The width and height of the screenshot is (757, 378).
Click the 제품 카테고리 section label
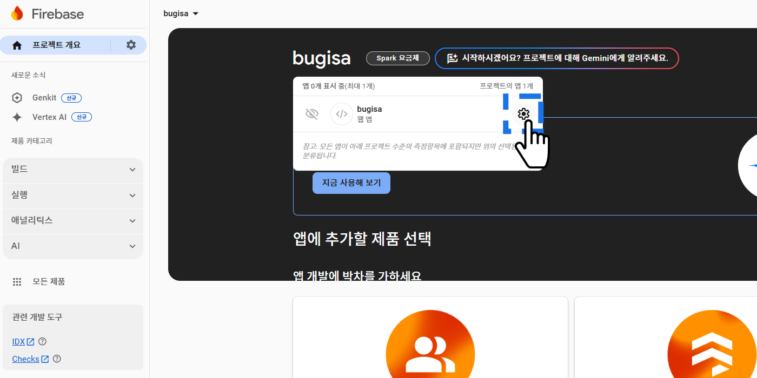(32, 141)
